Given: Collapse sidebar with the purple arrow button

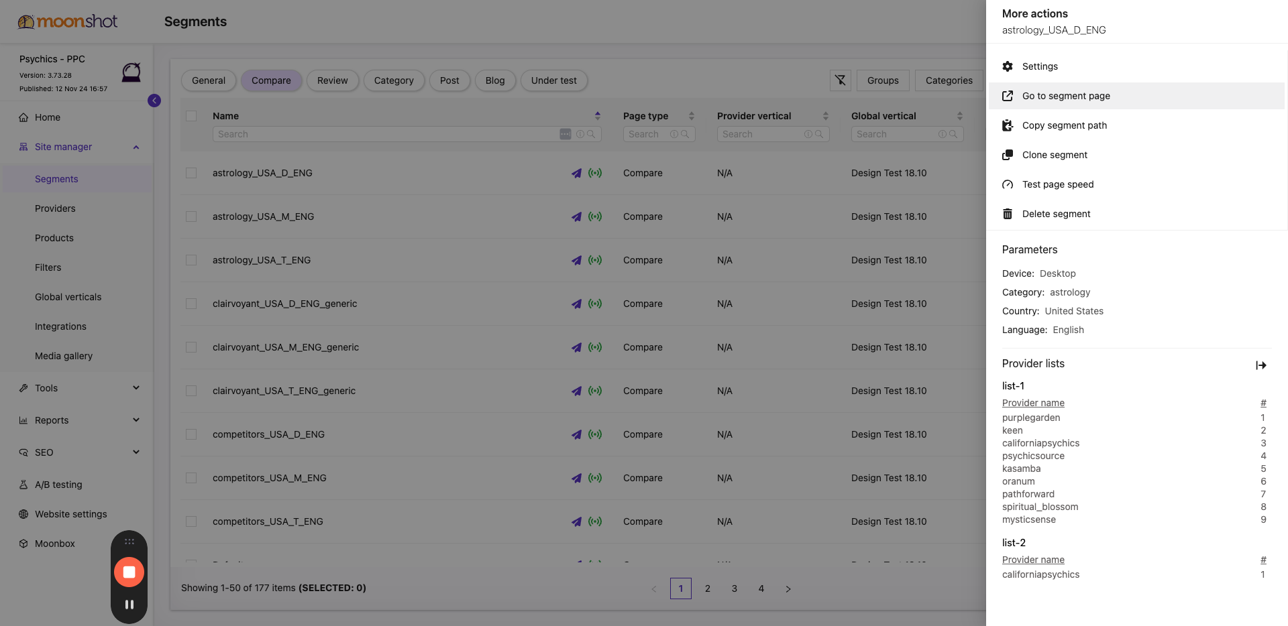Looking at the screenshot, I should click(154, 101).
